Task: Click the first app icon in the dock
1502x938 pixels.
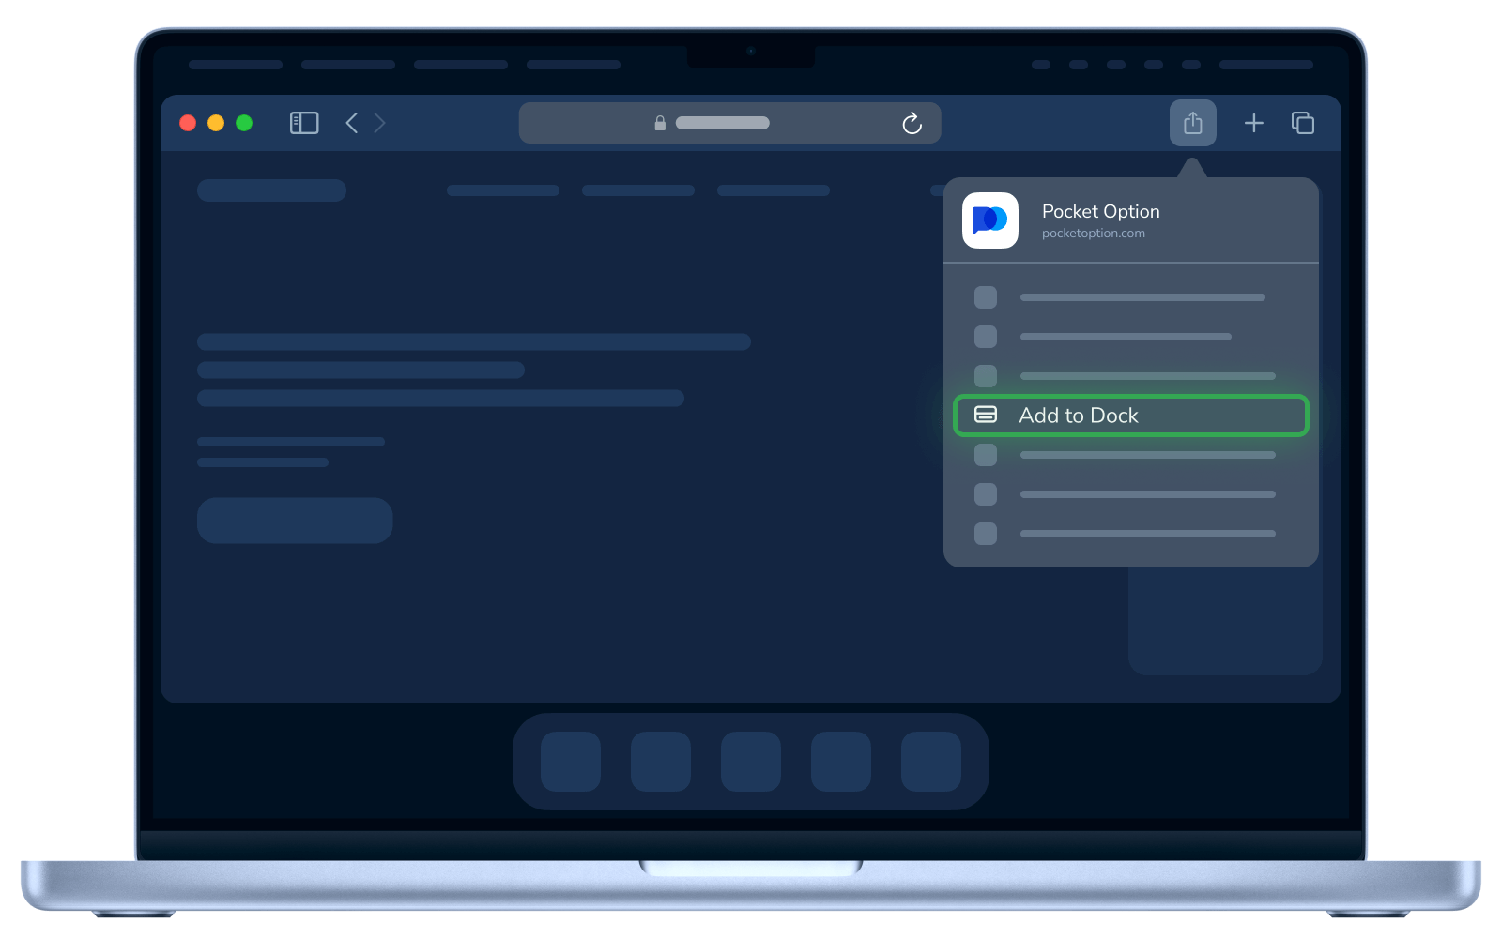Action: point(570,761)
